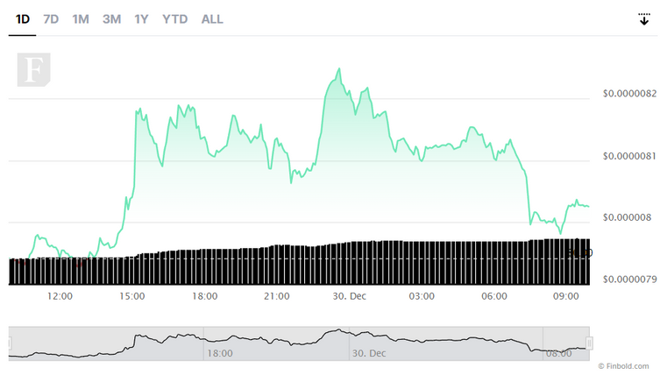
Task: Show ALL price history
Action: coord(212,19)
